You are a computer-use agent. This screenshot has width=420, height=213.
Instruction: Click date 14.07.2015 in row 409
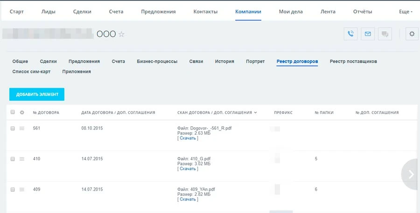(92, 189)
